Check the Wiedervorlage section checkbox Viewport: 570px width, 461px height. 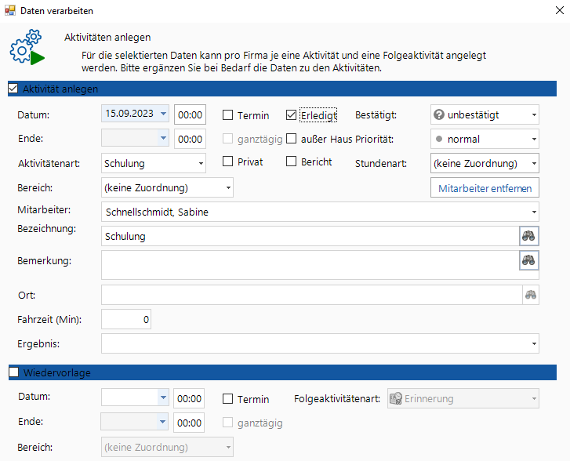[13, 372]
